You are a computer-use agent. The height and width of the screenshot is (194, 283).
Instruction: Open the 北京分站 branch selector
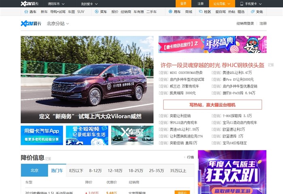coord(58,23)
